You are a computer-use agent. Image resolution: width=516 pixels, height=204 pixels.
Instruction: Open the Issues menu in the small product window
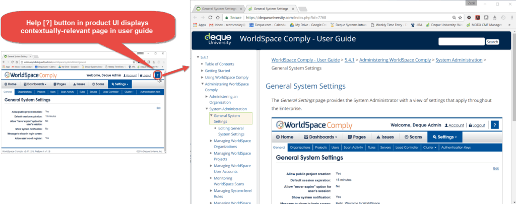(x=79, y=84)
